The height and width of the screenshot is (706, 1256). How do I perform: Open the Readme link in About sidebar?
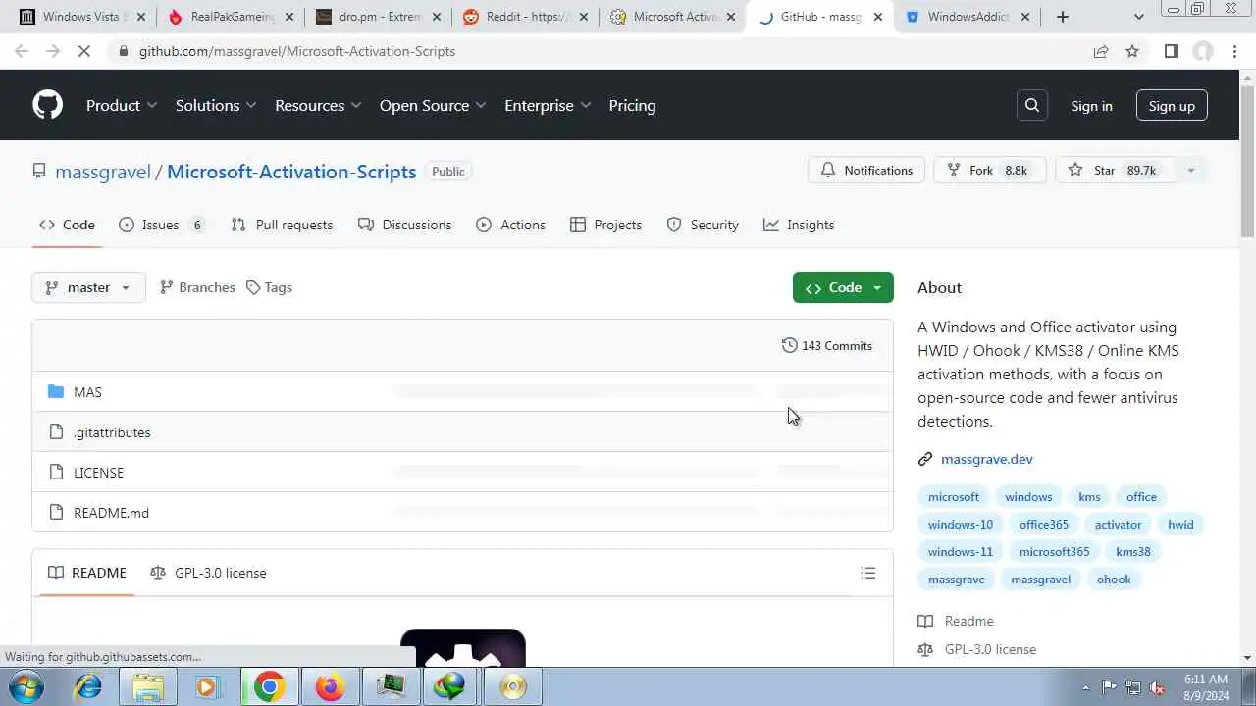click(x=968, y=621)
